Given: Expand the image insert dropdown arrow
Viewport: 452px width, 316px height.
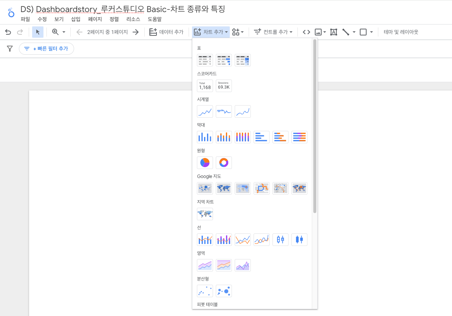Looking at the screenshot, I should tap(325, 32).
